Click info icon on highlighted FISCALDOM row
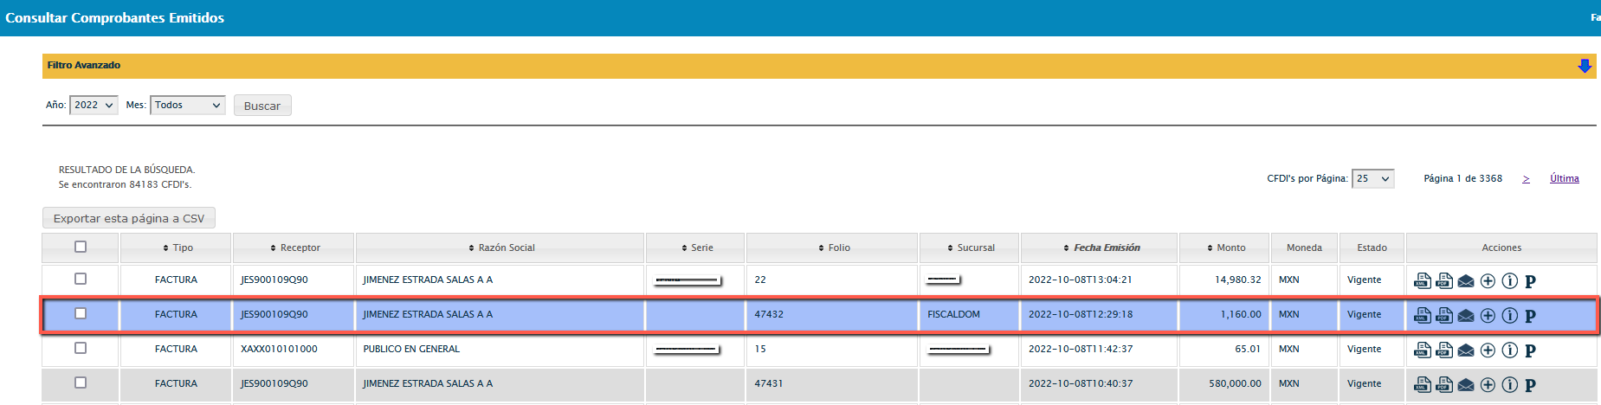Image resolution: width=1601 pixels, height=405 pixels. [x=1509, y=315]
